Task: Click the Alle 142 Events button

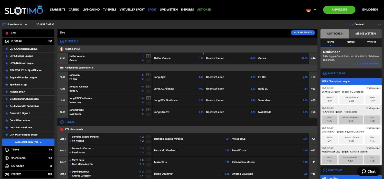Action: point(303,33)
